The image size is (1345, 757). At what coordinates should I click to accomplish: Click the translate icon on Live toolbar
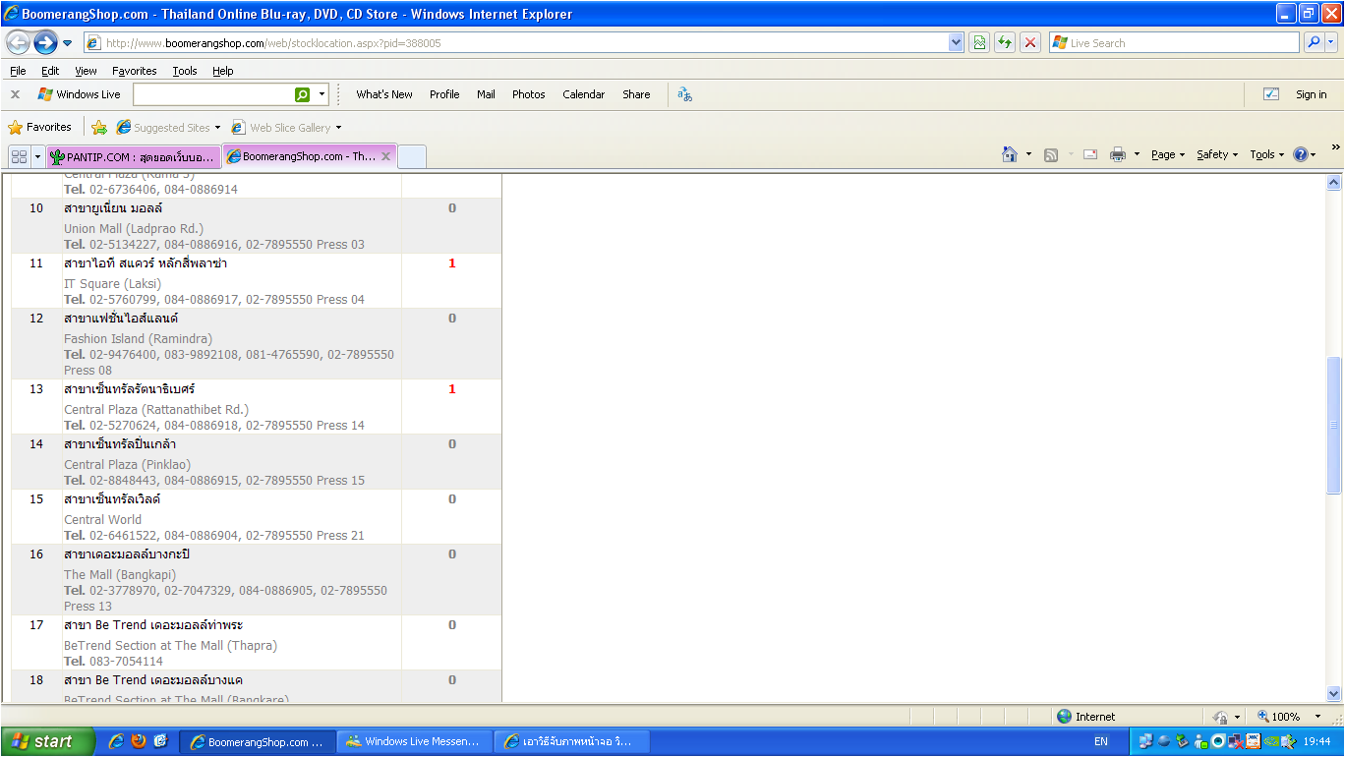(685, 94)
